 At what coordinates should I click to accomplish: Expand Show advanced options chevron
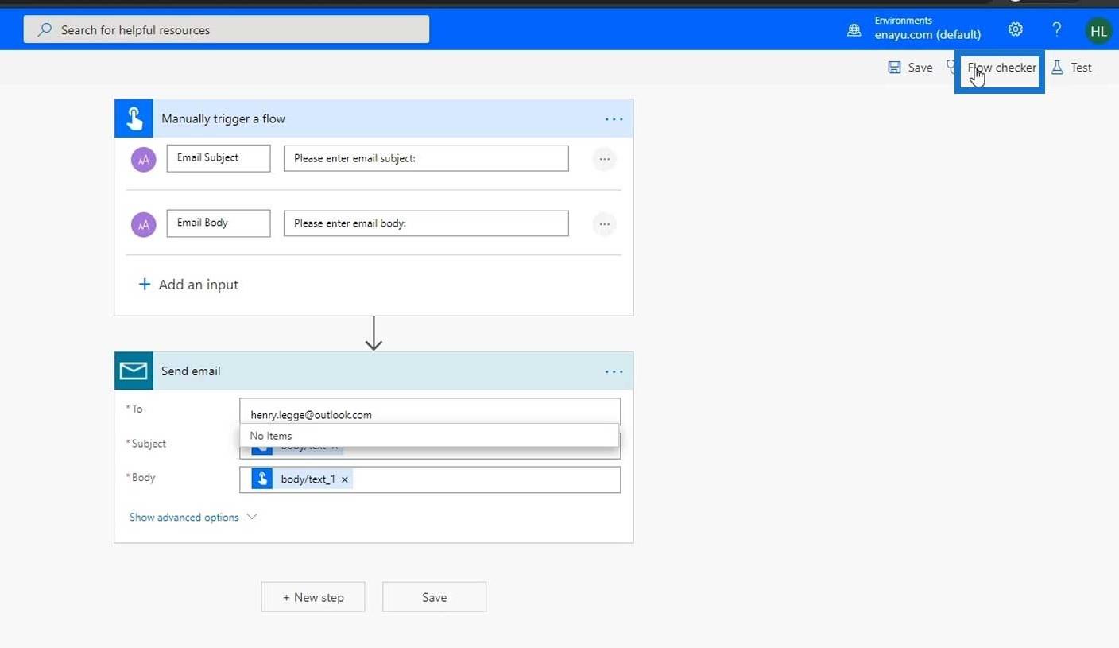[x=252, y=517]
